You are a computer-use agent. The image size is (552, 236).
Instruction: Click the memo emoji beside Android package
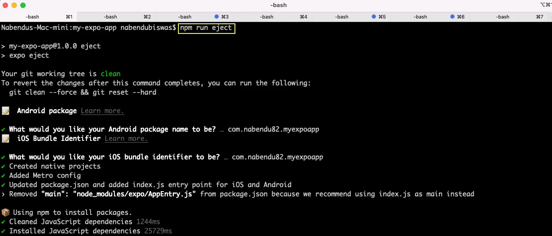click(5, 111)
